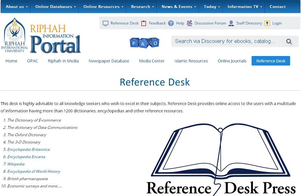Open the Encyclopedia Britannica link
The width and height of the screenshot is (301, 196).
[28, 150]
